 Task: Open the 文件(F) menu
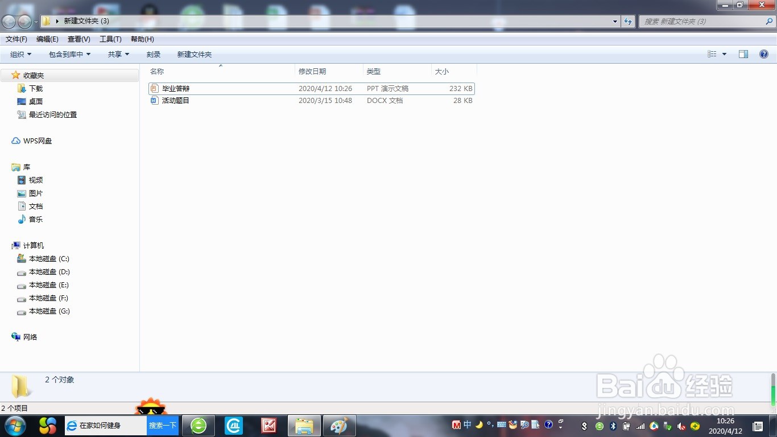[x=16, y=39]
